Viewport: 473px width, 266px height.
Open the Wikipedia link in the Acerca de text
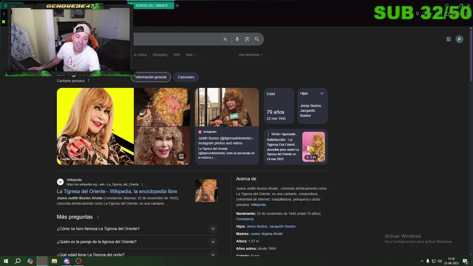pyautogui.click(x=258, y=205)
